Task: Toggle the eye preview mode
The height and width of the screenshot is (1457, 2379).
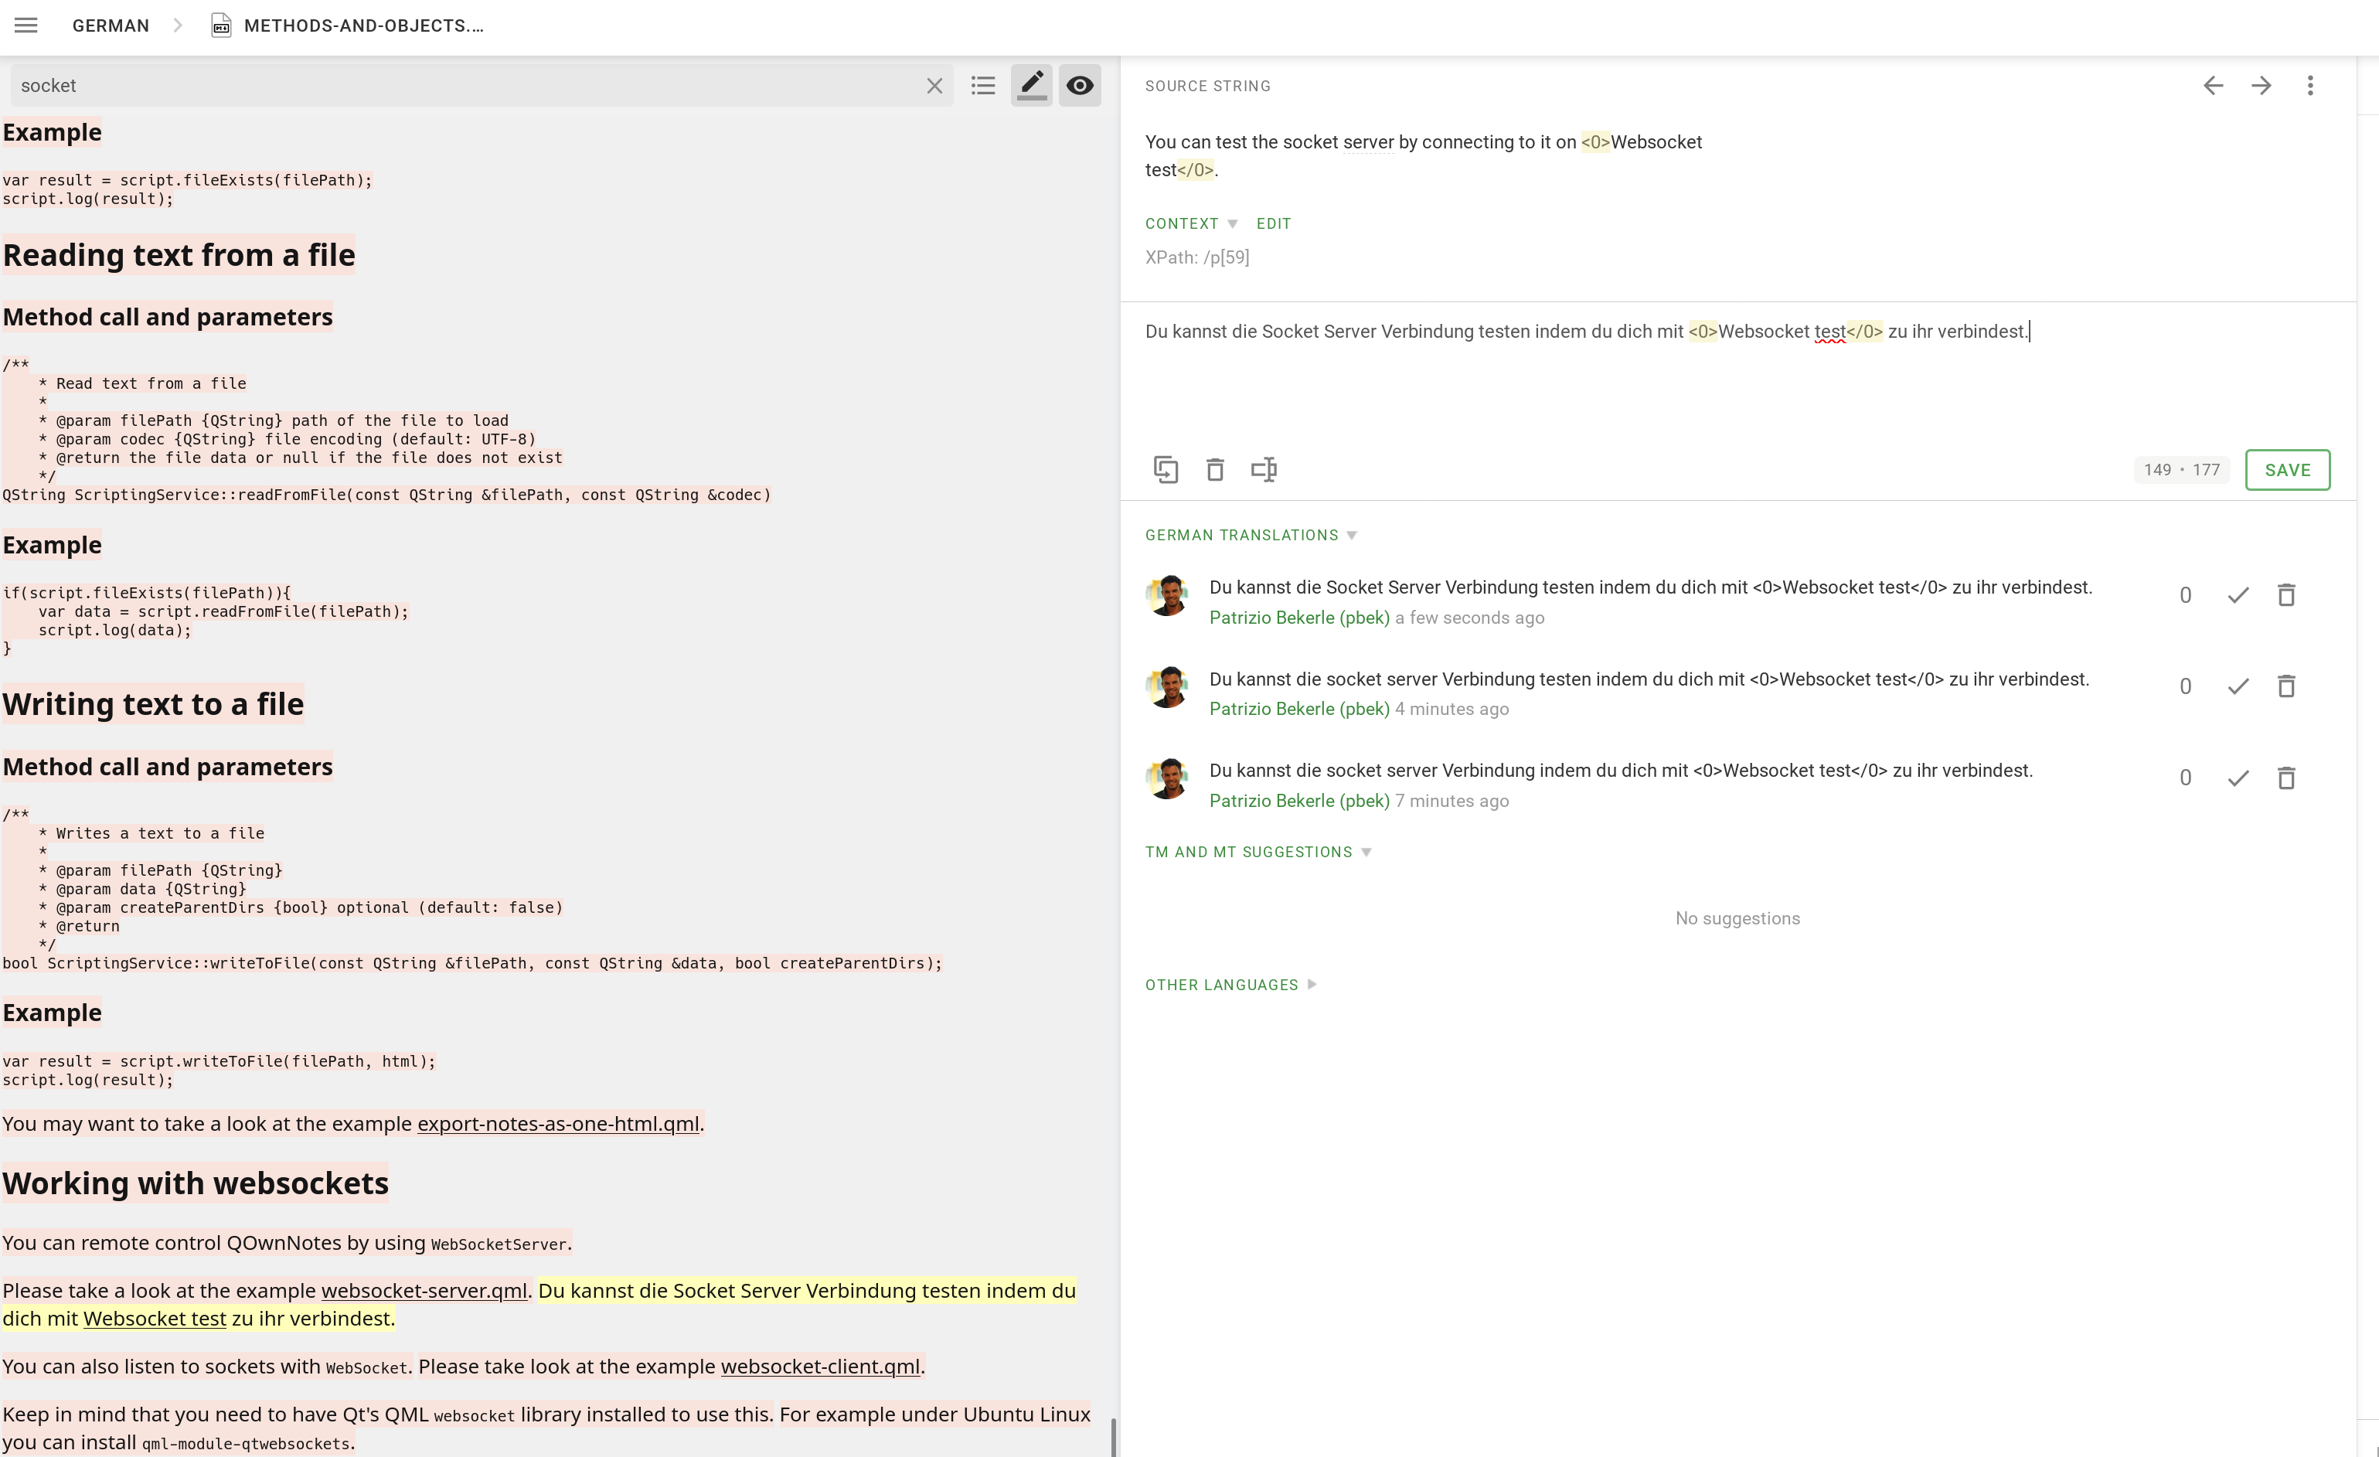Action: (x=1080, y=85)
